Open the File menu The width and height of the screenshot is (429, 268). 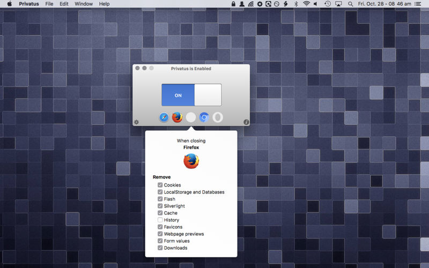tap(49, 4)
